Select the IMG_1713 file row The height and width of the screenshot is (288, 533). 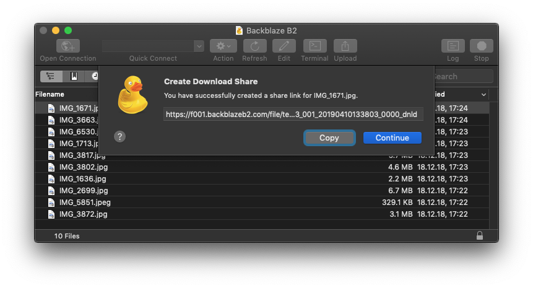coord(67,144)
